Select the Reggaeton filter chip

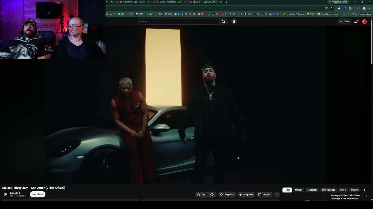pos(312,190)
